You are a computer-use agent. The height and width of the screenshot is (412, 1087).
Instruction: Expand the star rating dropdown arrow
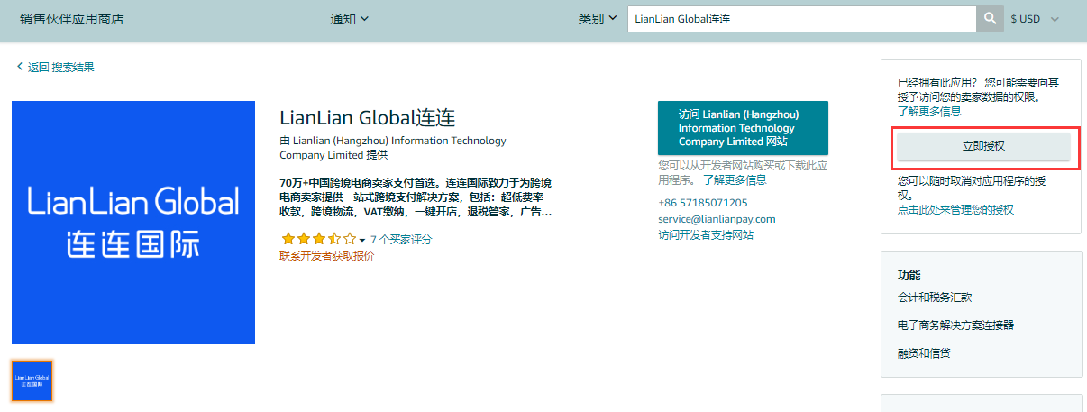tap(362, 240)
